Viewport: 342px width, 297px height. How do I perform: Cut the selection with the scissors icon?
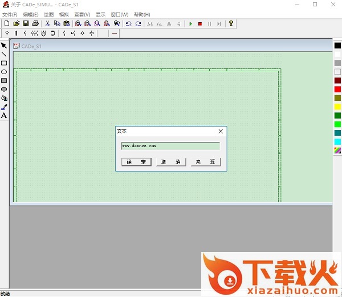coord(47,23)
